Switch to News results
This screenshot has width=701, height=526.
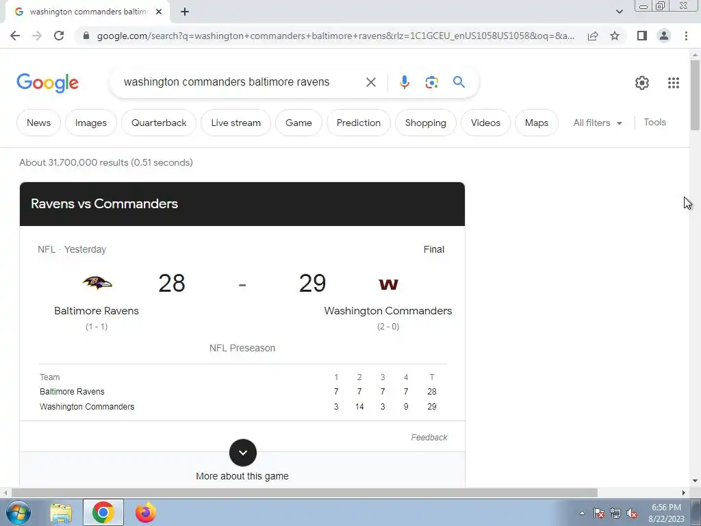click(x=38, y=123)
